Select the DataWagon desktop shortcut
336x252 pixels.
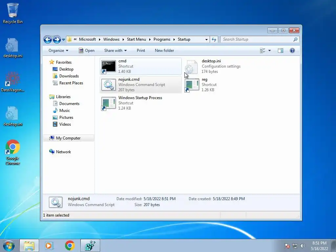tap(13, 82)
